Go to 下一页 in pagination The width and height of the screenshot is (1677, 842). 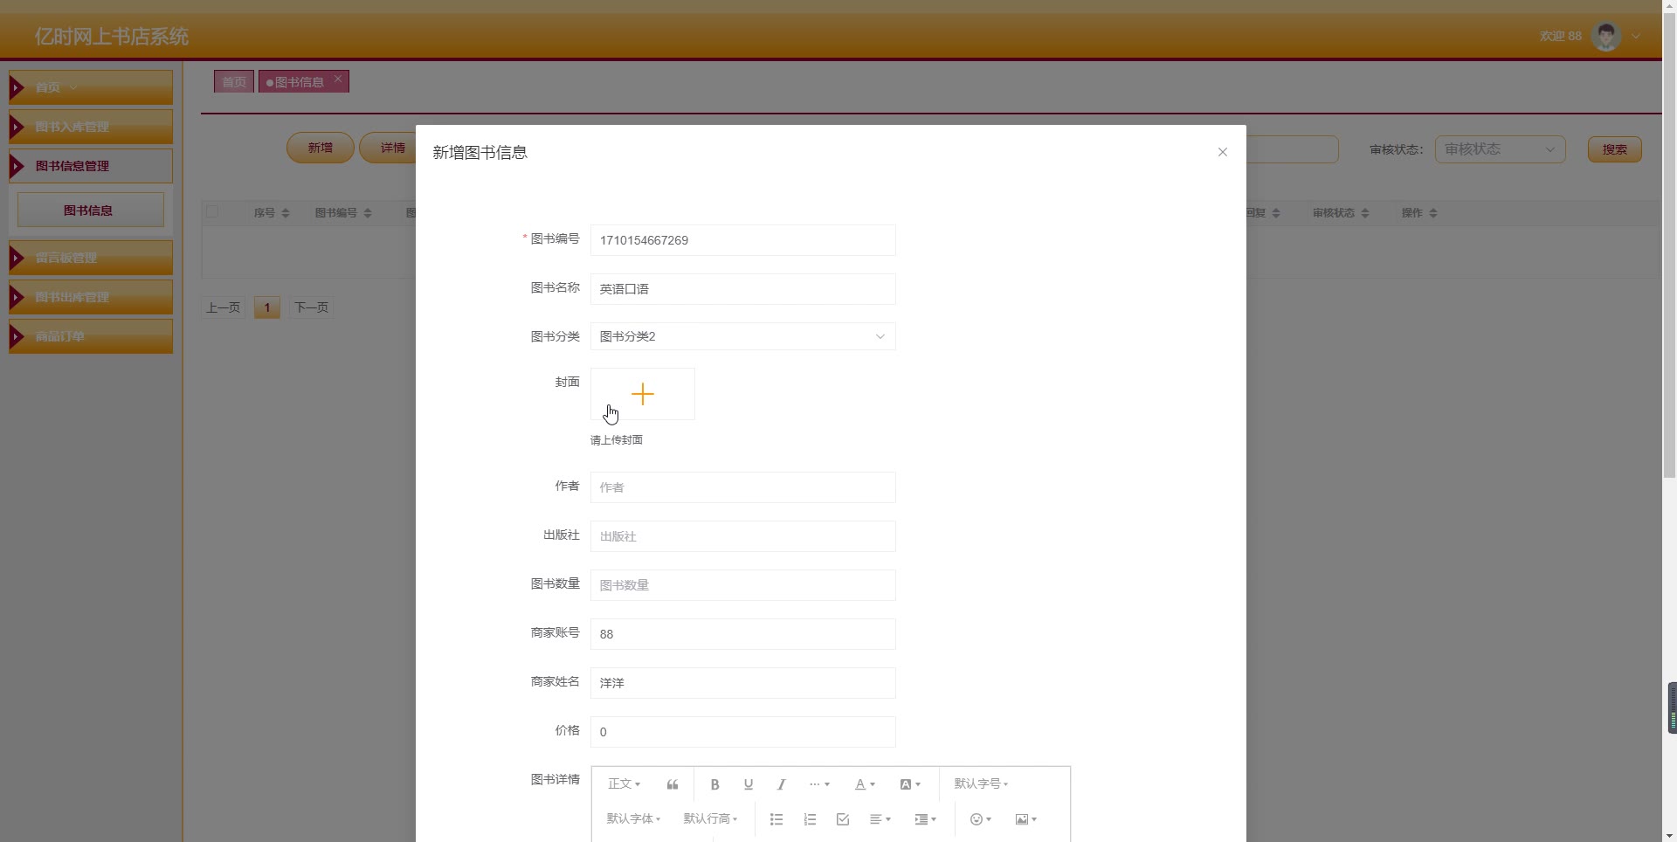click(311, 307)
